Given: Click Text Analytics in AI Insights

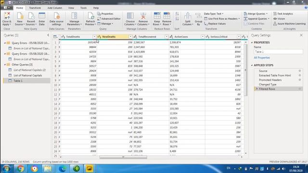Looking at the screenshot, I should pyautogui.click(x=283, y=14).
